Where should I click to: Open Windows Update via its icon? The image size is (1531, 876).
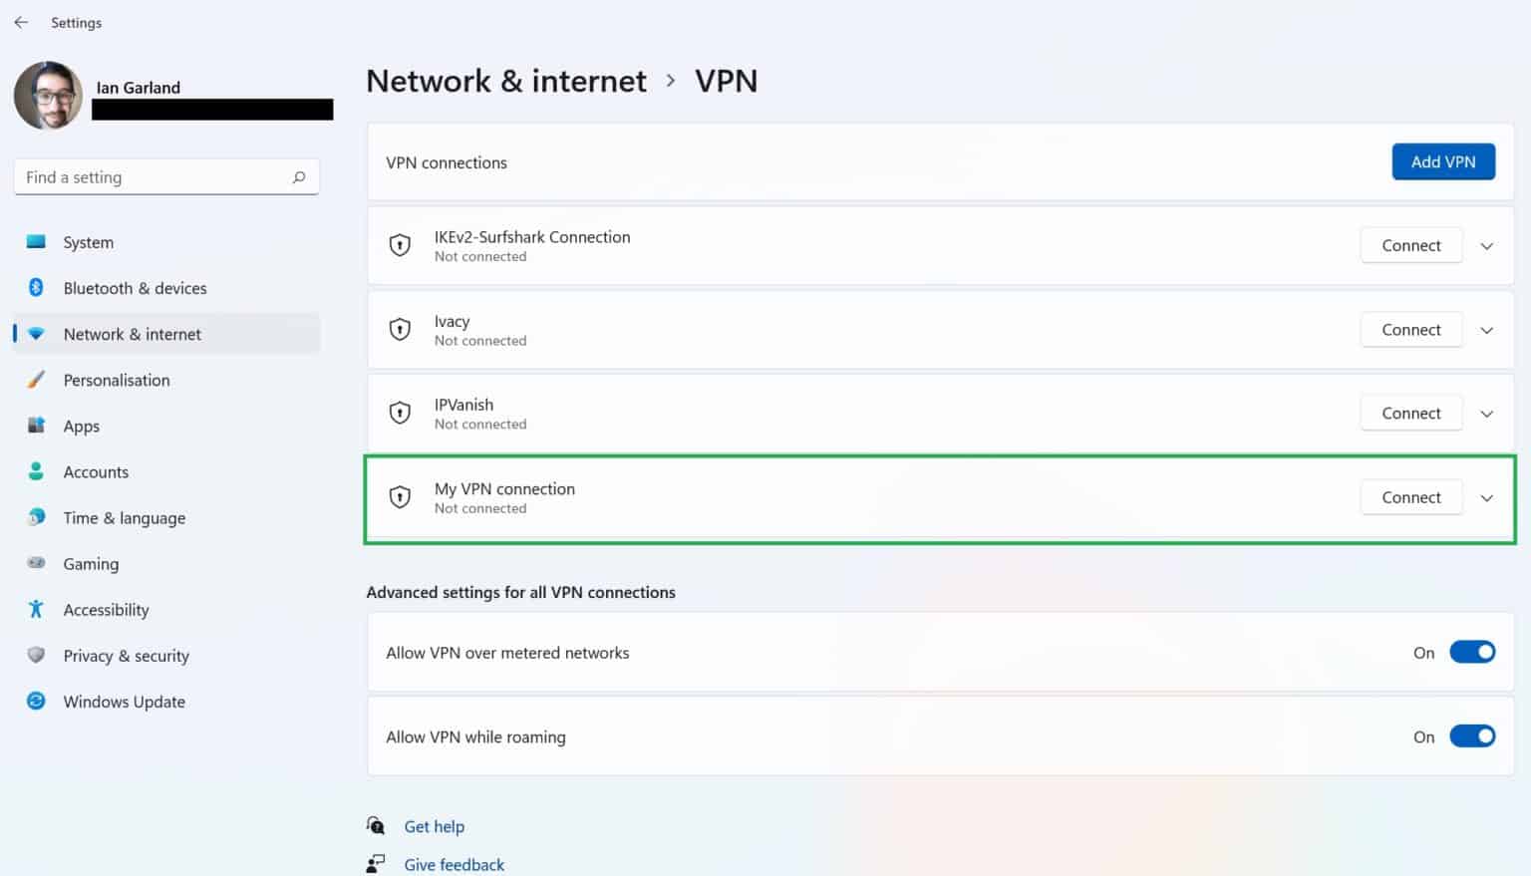click(x=36, y=701)
